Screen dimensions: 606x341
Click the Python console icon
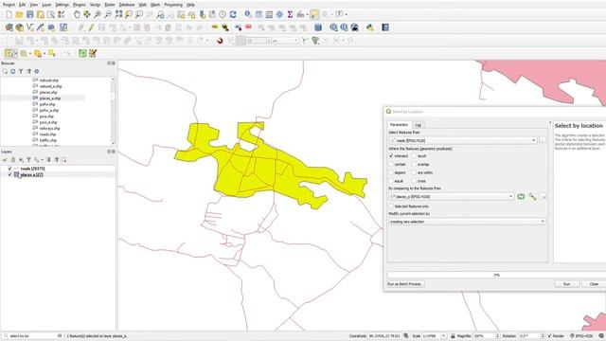click(x=370, y=27)
